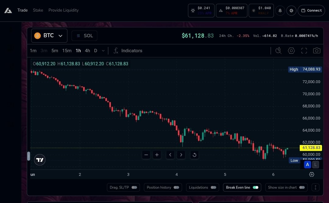The image size is (329, 203).
Task: Click the $0.241 token price widget
Action: pos(201,10)
